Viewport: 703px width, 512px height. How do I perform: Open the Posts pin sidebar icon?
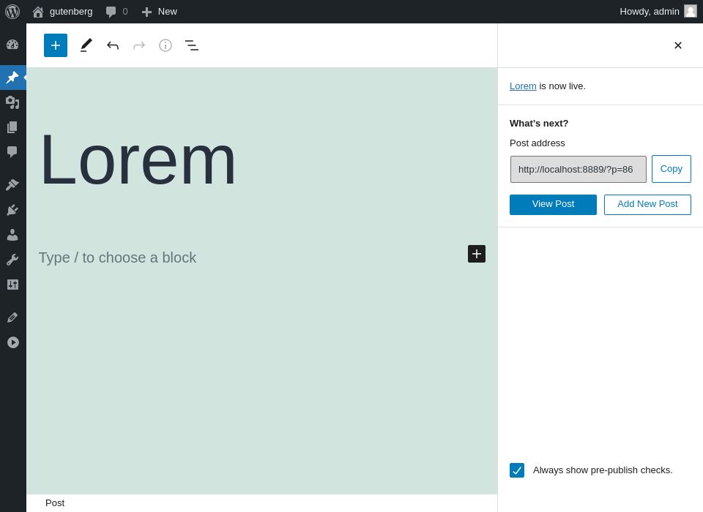[12, 78]
